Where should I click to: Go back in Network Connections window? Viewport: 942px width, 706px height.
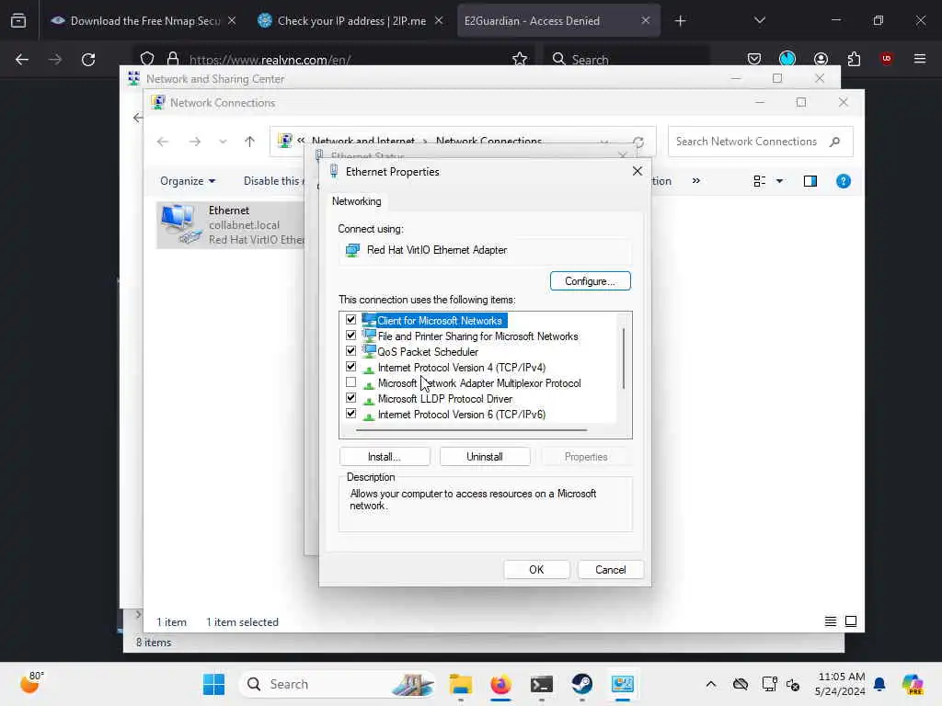[x=163, y=142]
